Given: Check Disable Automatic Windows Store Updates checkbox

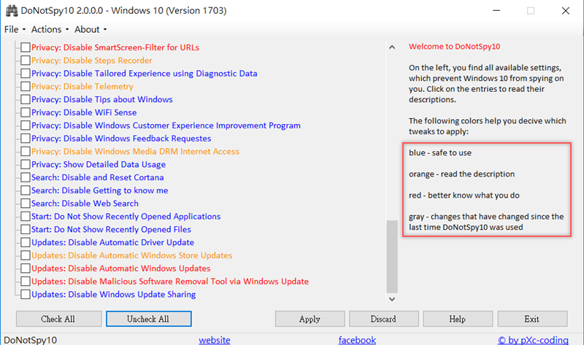Looking at the screenshot, I should point(26,255).
